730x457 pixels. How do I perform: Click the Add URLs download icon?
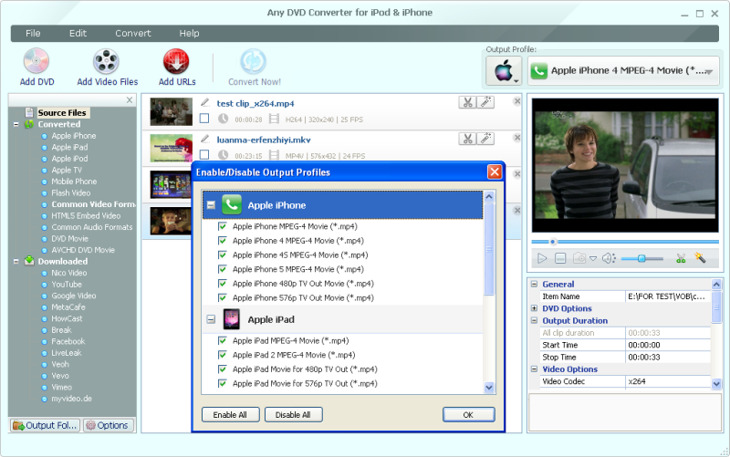pyautogui.click(x=176, y=61)
